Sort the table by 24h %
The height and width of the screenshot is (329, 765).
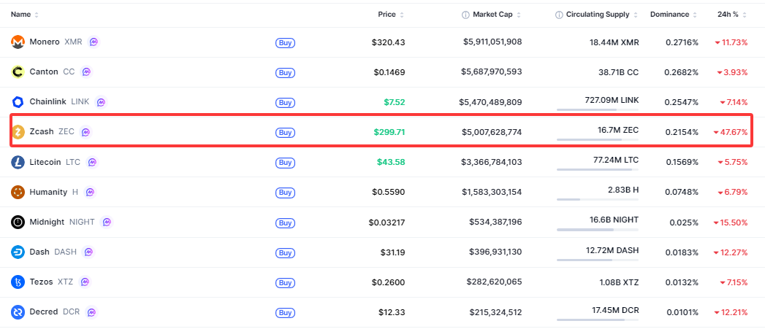(x=732, y=15)
